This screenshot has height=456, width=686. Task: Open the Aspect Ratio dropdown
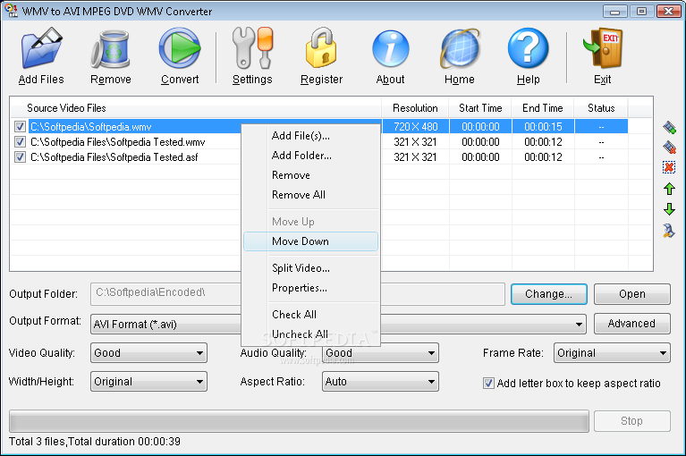(380, 382)
